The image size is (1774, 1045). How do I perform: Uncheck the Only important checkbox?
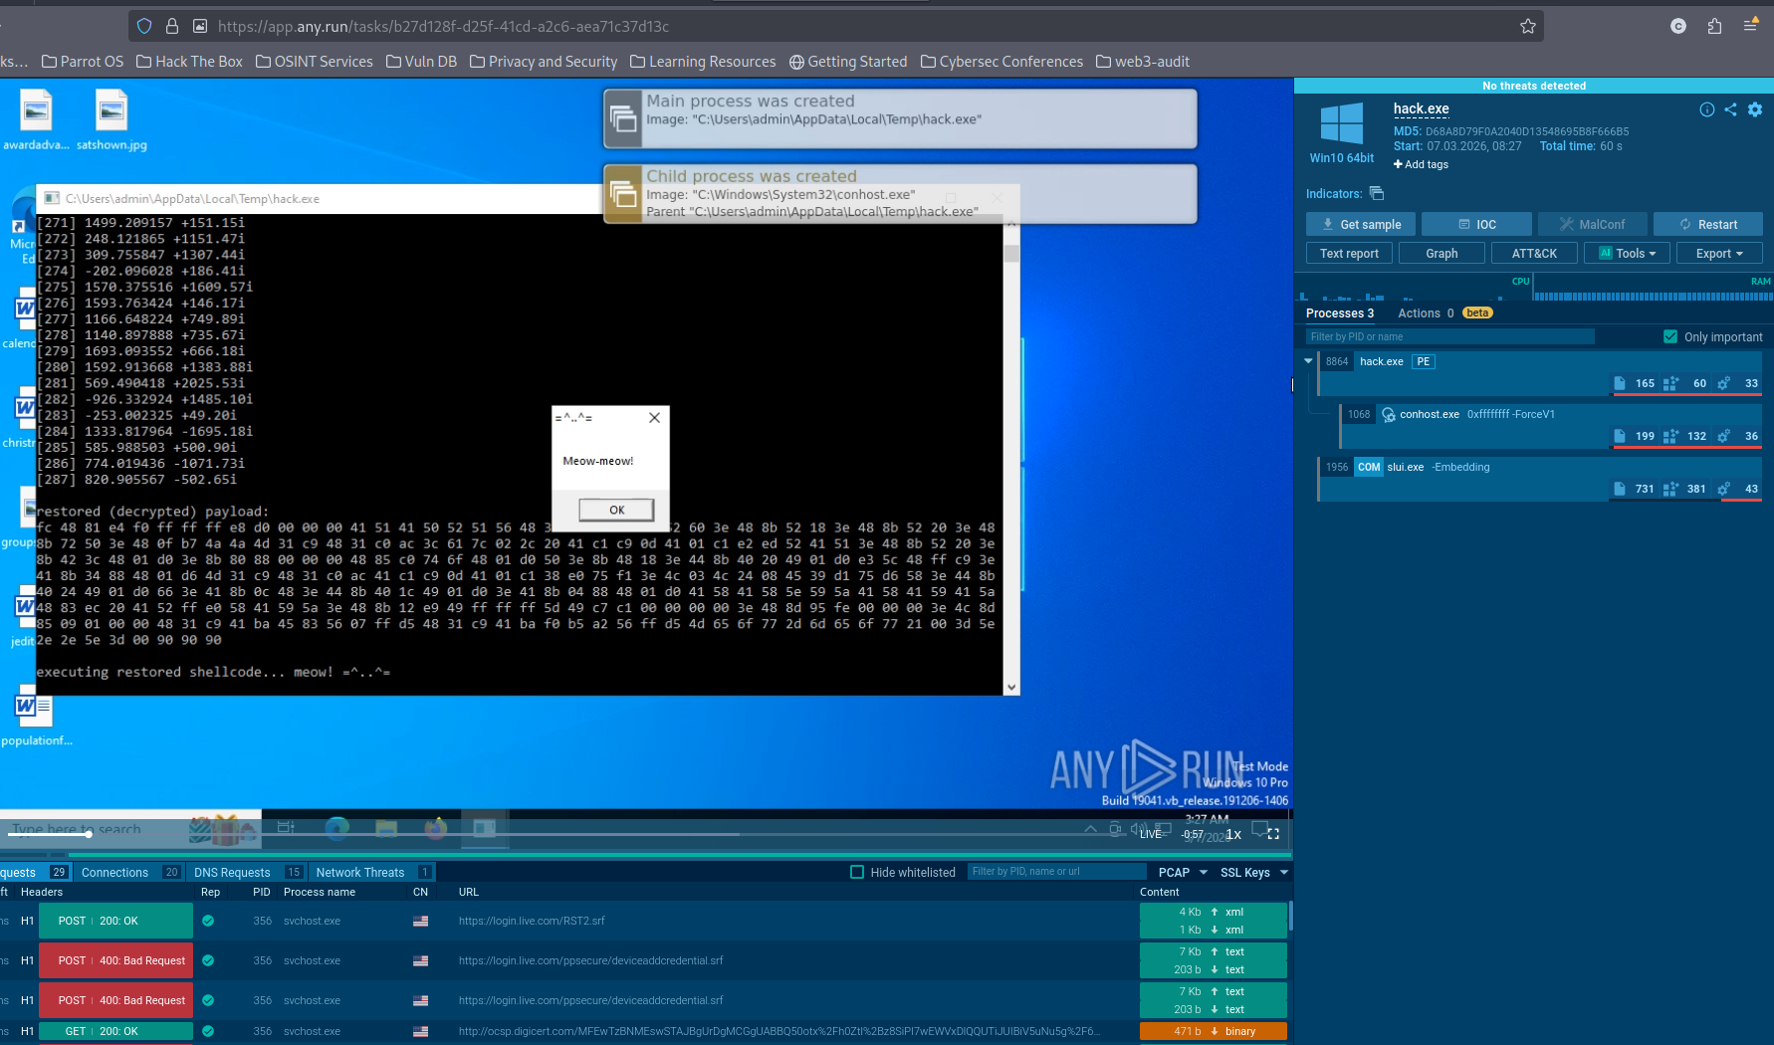(1670, 336)
